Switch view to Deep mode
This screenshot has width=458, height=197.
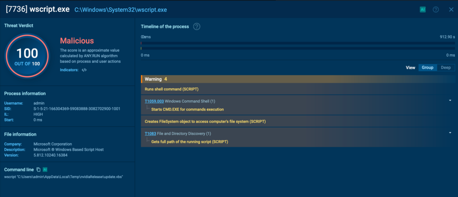click(446, 68)
